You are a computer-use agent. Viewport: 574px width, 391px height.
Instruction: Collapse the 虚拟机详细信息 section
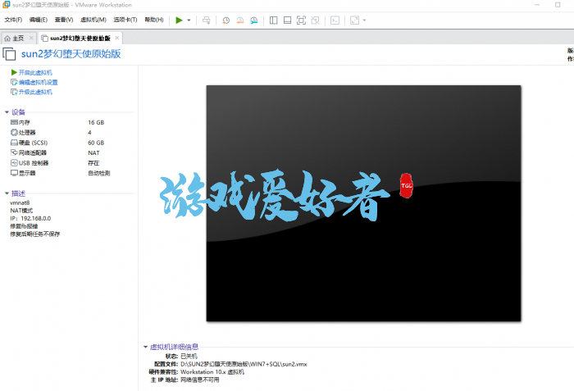coord(145,347)
